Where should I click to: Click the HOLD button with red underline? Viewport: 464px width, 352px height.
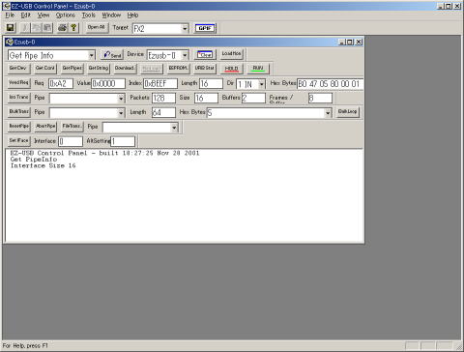[x=231, y=69]
